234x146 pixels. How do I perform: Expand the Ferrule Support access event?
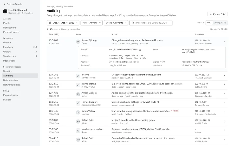tap(224, 103)
